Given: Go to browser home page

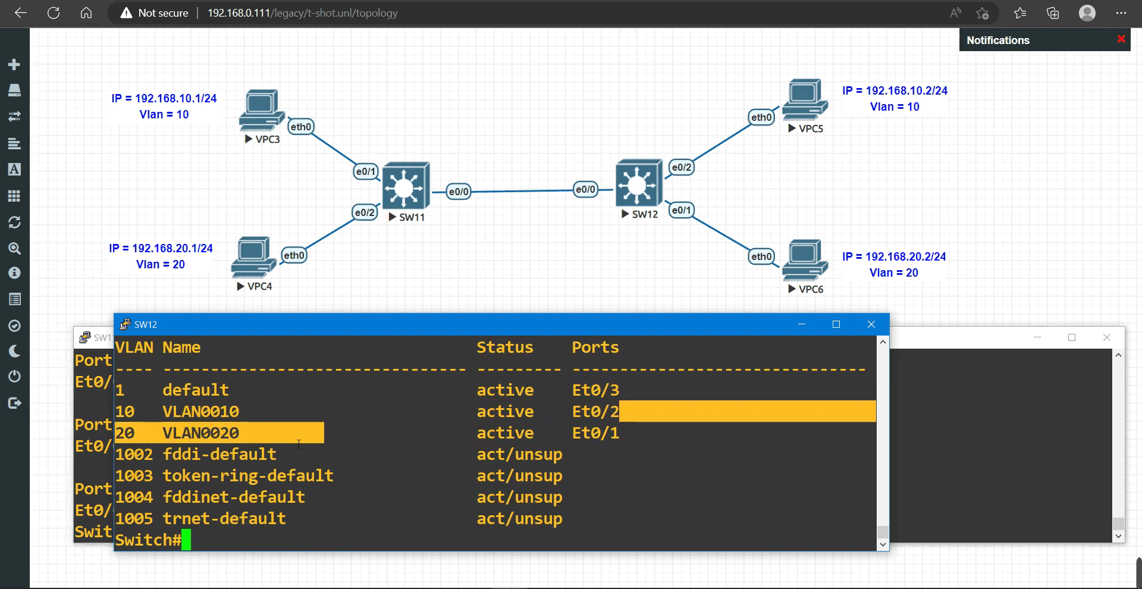Looking at the screenshot, I should click(86, 12).
